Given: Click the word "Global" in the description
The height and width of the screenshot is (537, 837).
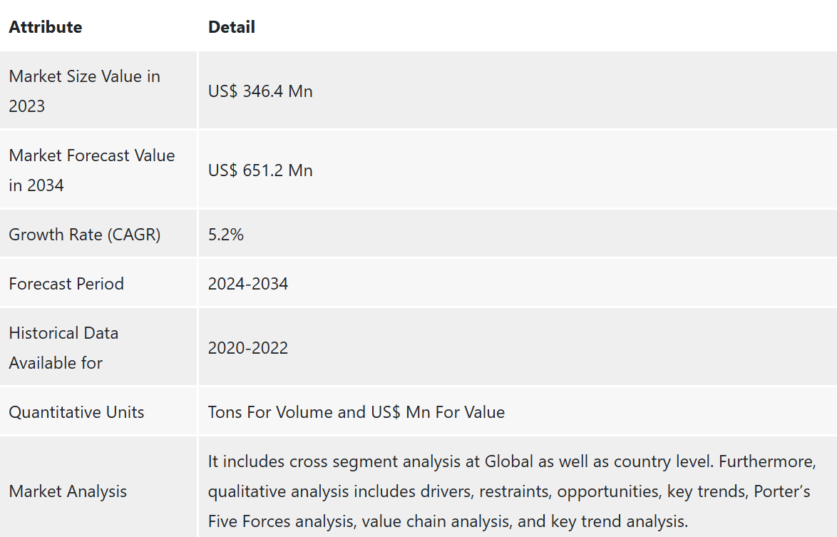Looking at the screenshot, I should (x=509, y=461).
